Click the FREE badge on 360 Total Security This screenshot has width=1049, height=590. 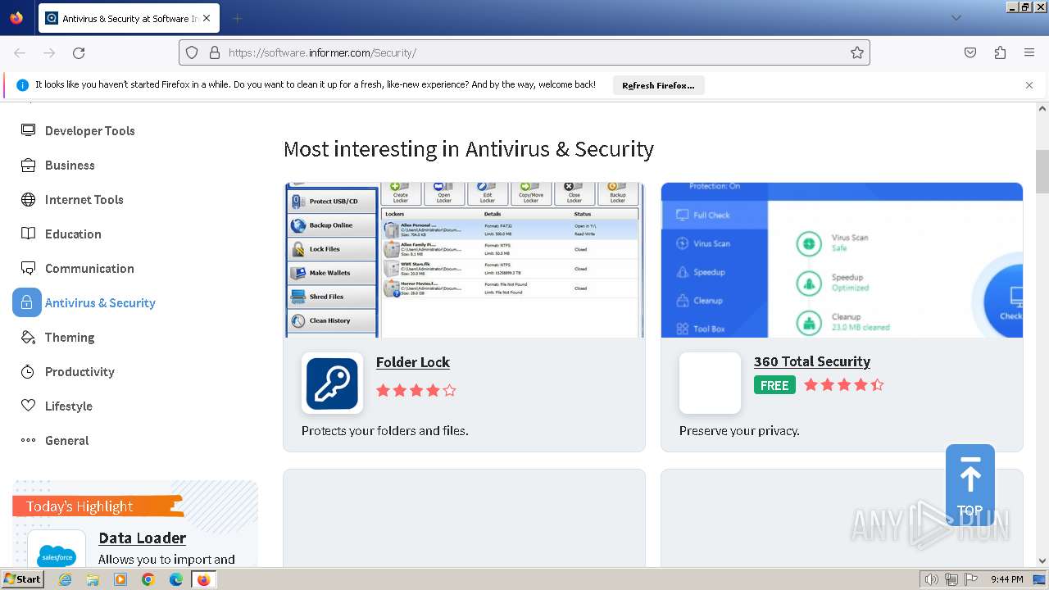(x=774, y=385)
